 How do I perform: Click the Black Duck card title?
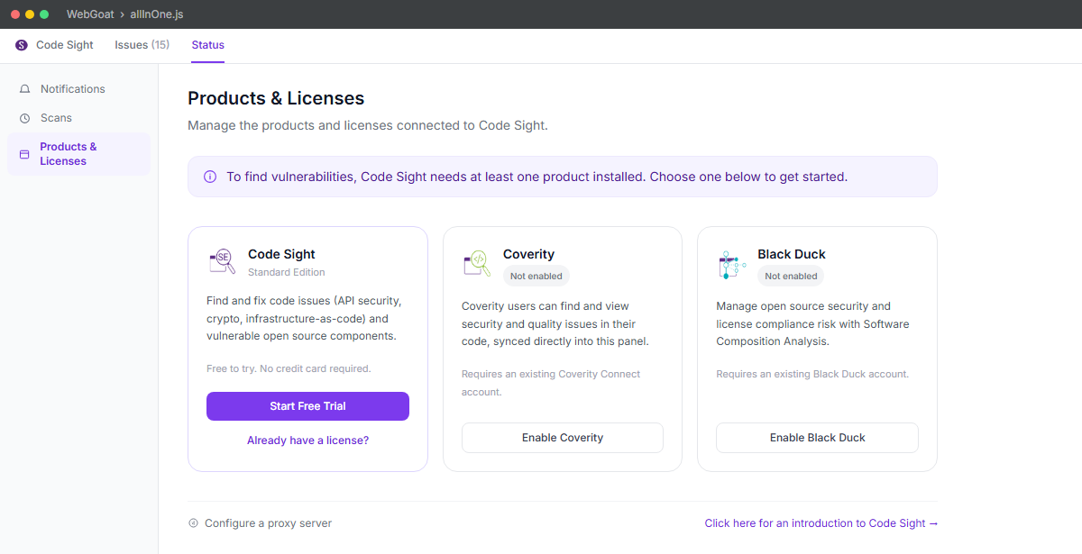click(x=792, y=254)
